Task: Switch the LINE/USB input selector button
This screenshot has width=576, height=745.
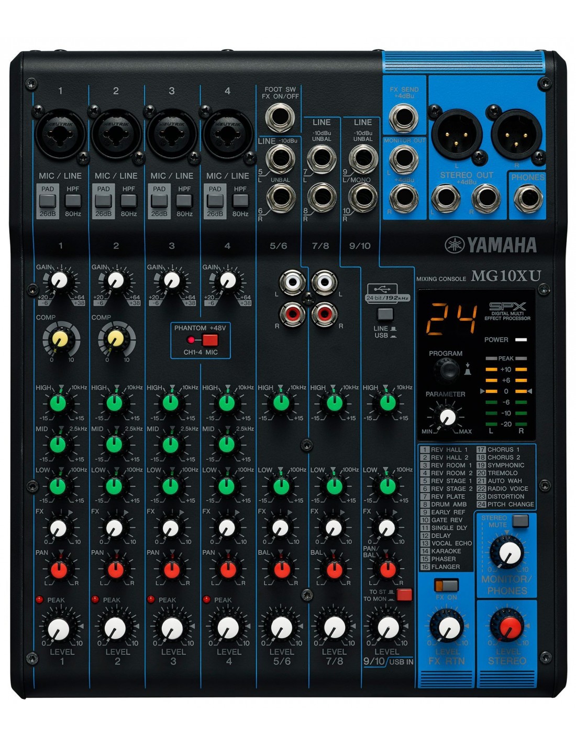Action: click(x=385, y=314)
